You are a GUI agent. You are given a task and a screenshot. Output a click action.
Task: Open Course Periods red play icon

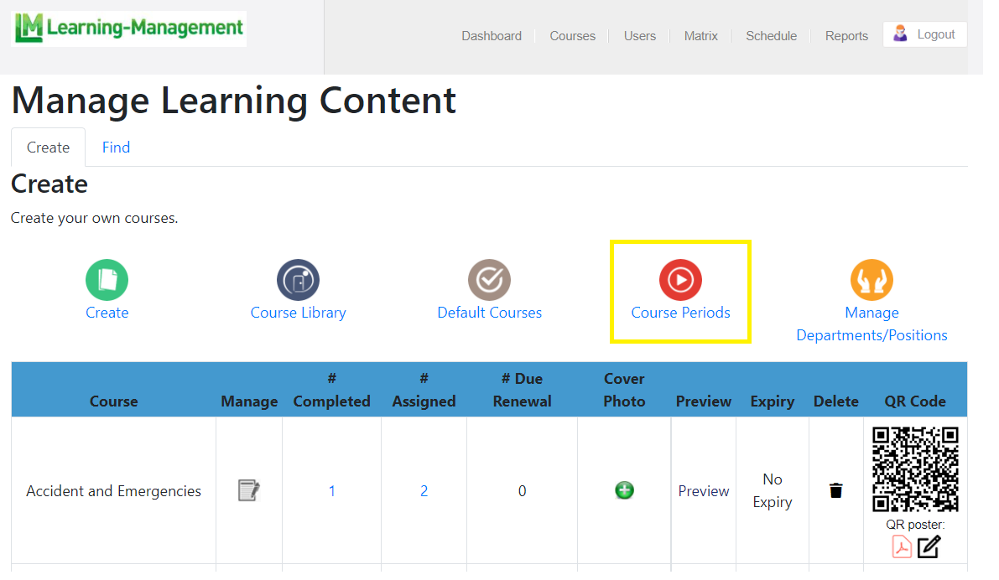[680, 280]
